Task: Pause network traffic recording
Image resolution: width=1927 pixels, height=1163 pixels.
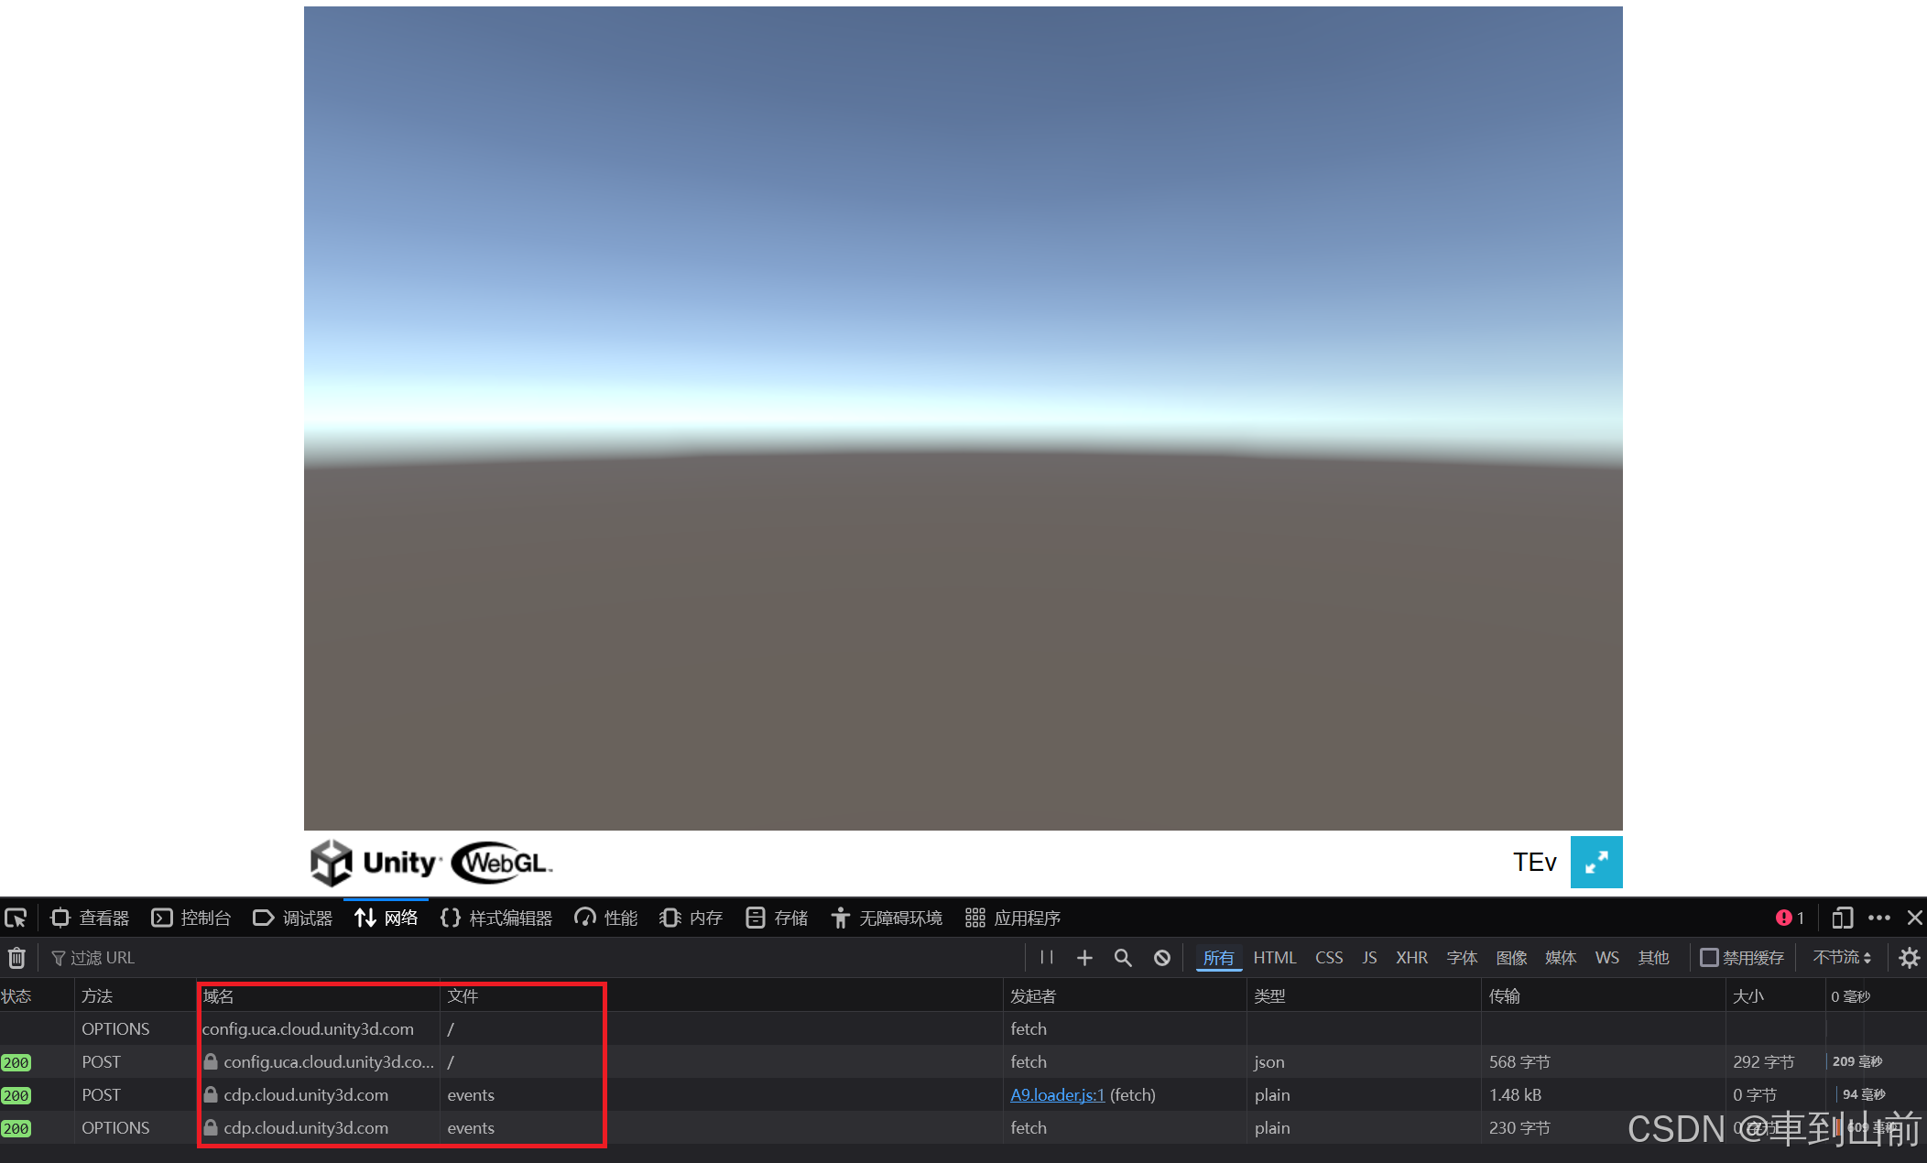Action: pos(1046,958)
